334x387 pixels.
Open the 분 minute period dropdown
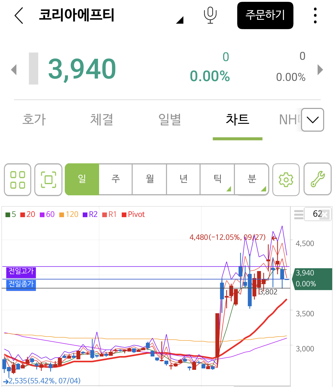(252, 179)
